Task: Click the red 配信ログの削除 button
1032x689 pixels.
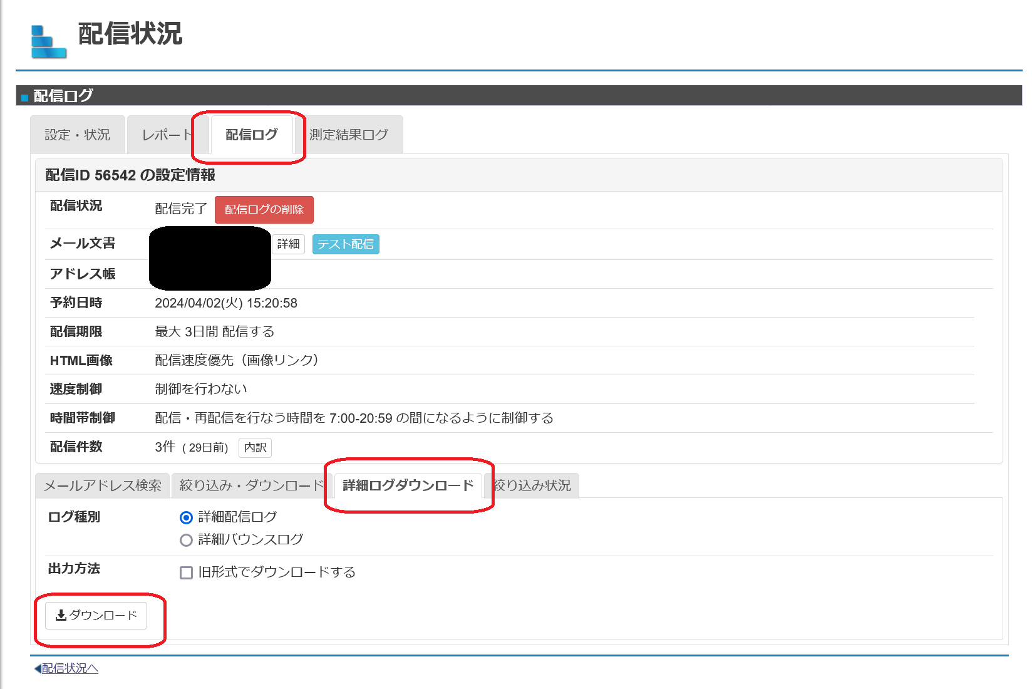Action: pyautogui.click(x=264, y=210)
